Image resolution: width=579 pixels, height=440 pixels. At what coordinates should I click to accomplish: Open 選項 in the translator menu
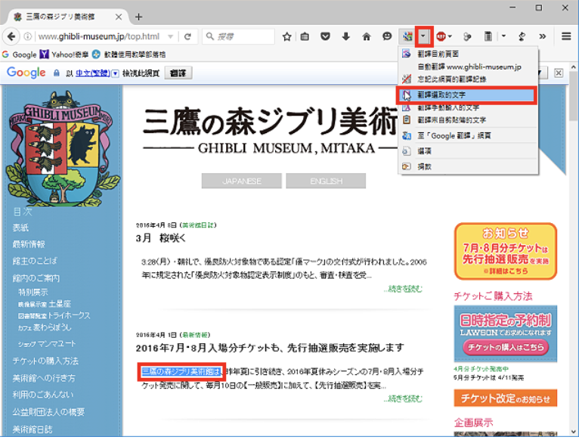pos(468,151)
